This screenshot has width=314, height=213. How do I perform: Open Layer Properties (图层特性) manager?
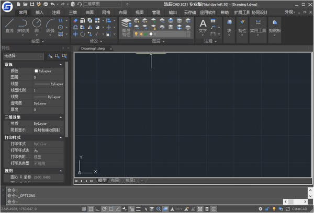126,27
